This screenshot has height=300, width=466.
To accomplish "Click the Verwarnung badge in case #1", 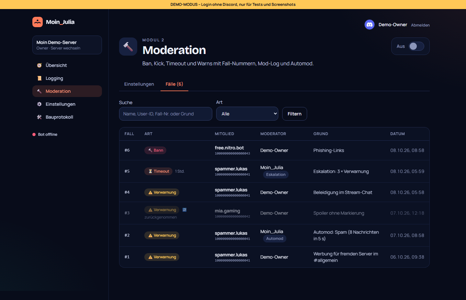I will (162, 257).
